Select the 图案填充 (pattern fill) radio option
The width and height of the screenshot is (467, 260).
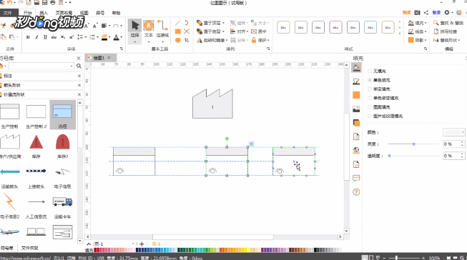point(370,107)
